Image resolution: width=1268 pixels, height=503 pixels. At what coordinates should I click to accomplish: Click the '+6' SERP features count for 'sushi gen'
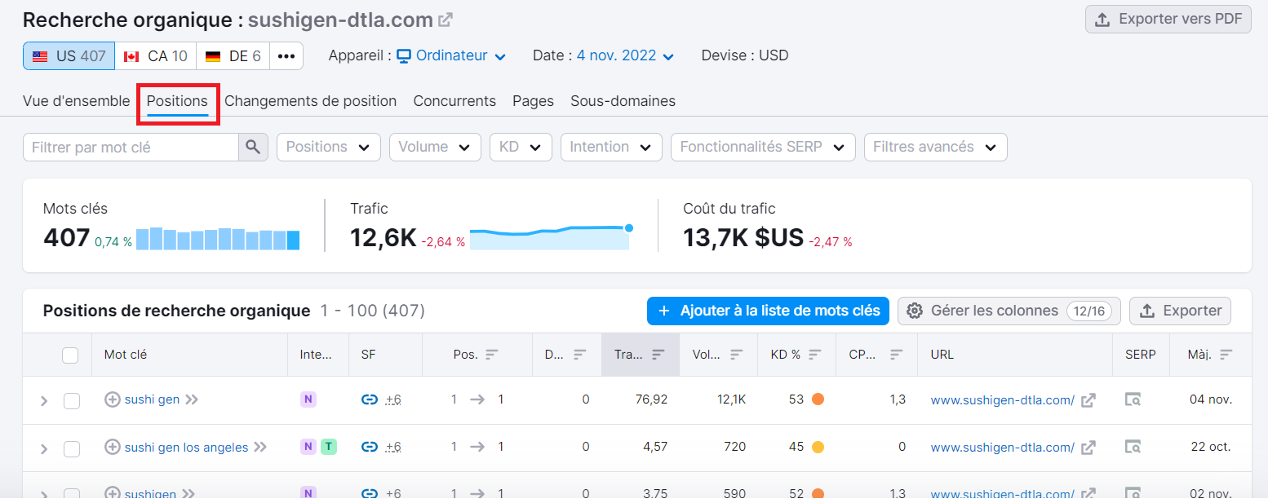point(393,399)
